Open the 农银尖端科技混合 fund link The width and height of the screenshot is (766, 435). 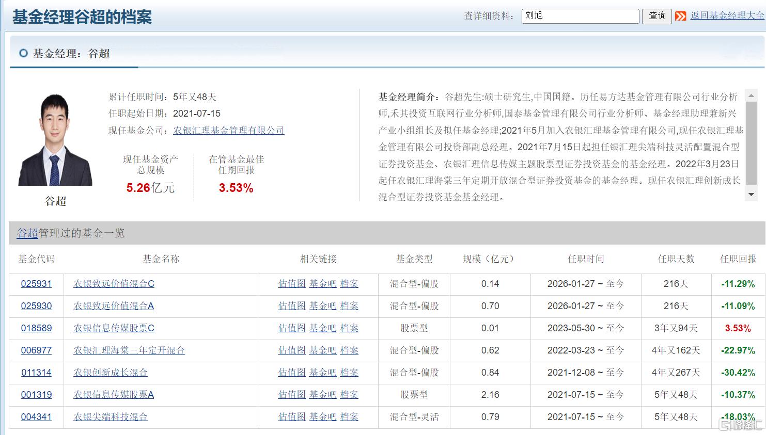pyautogui.click(x=111, y=417)
